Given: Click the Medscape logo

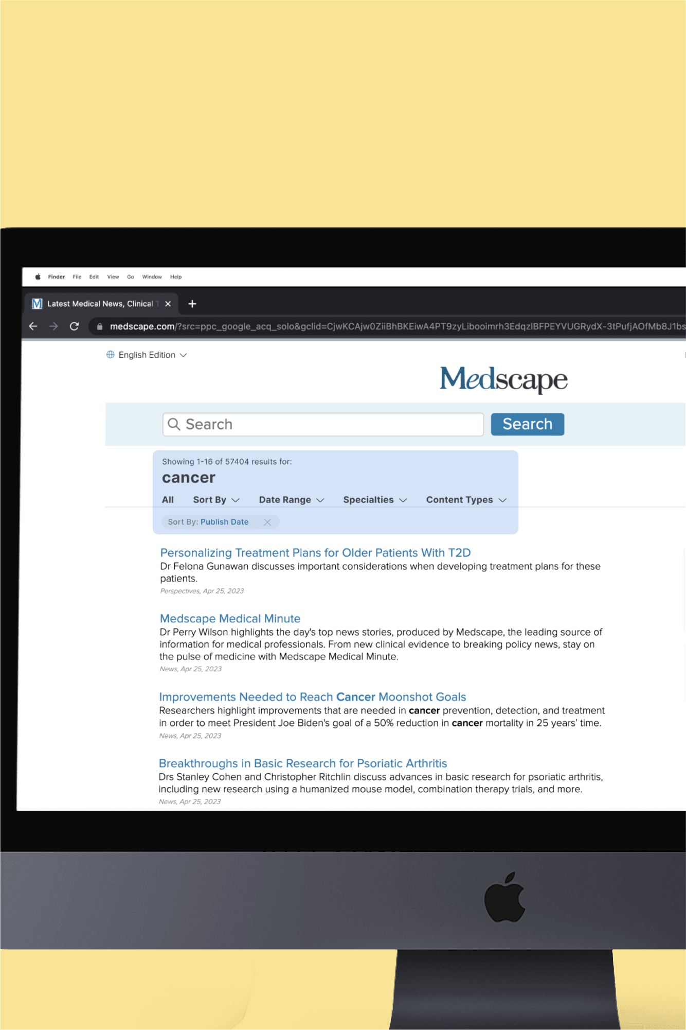Looking at the screenshot, I should point(503,379).
